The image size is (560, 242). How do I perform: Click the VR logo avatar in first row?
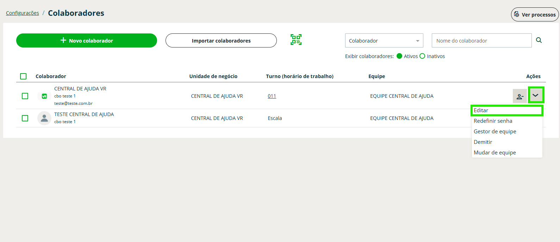pos(44,96)
